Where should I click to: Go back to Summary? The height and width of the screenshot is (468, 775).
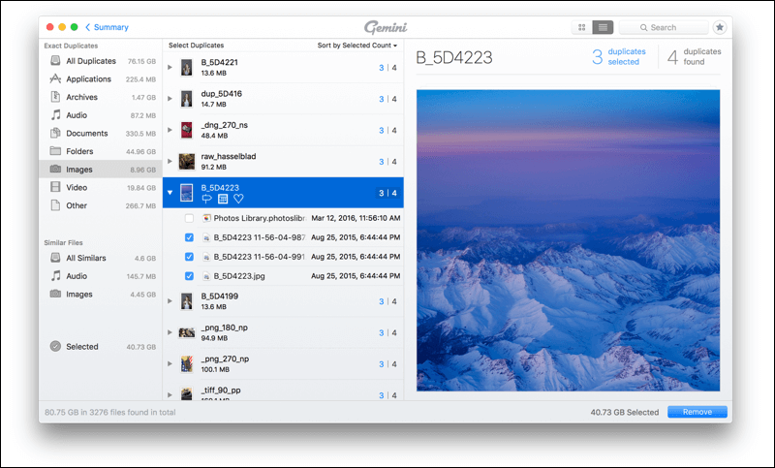click(107, 27)
